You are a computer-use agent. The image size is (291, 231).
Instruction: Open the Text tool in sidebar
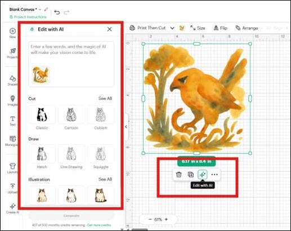pos(12,121)
